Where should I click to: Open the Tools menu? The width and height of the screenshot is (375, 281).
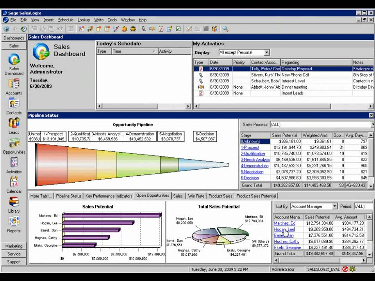[112, 20]
